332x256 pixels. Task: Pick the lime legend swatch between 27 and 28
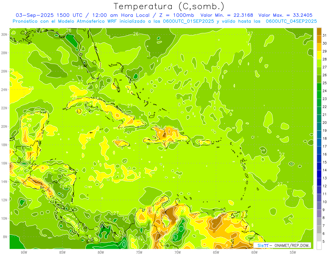tap(319, 63)
